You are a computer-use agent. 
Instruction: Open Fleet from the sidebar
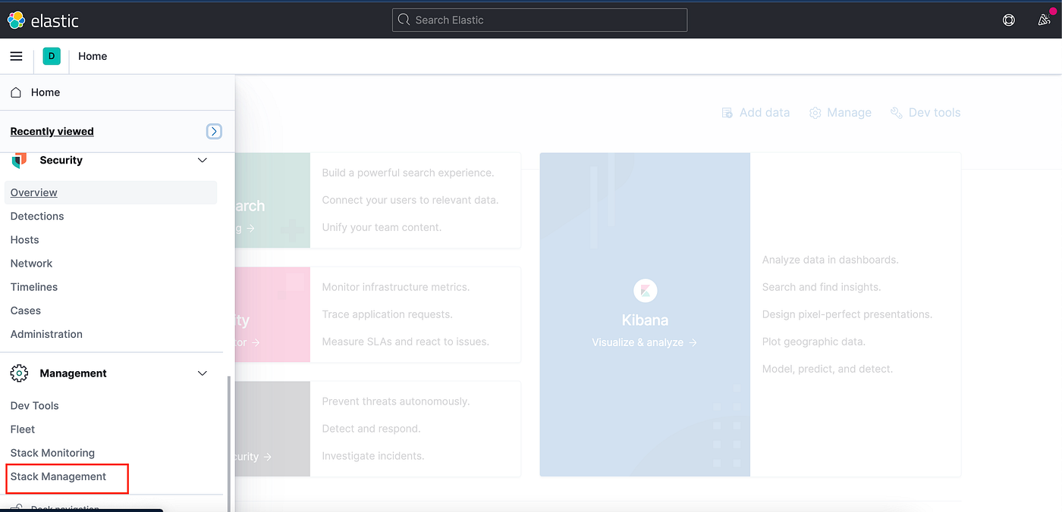[22, 429]
